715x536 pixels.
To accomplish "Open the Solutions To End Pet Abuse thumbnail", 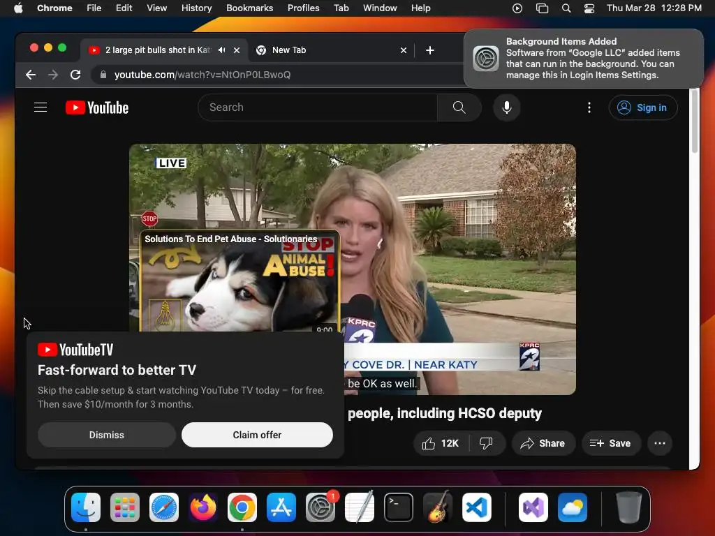I will (240, 281).
